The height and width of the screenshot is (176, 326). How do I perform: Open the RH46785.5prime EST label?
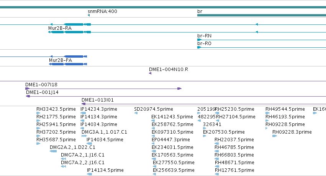point(234,147)
